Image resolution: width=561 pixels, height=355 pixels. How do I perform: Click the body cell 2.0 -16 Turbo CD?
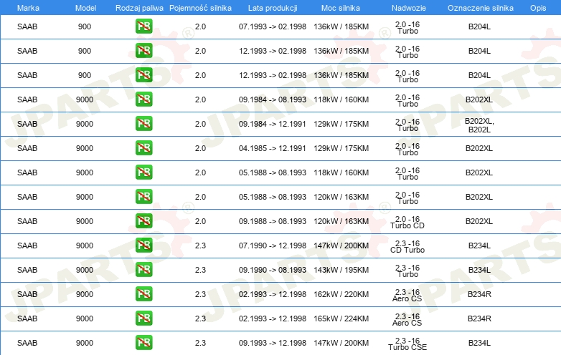click(407, 223)
